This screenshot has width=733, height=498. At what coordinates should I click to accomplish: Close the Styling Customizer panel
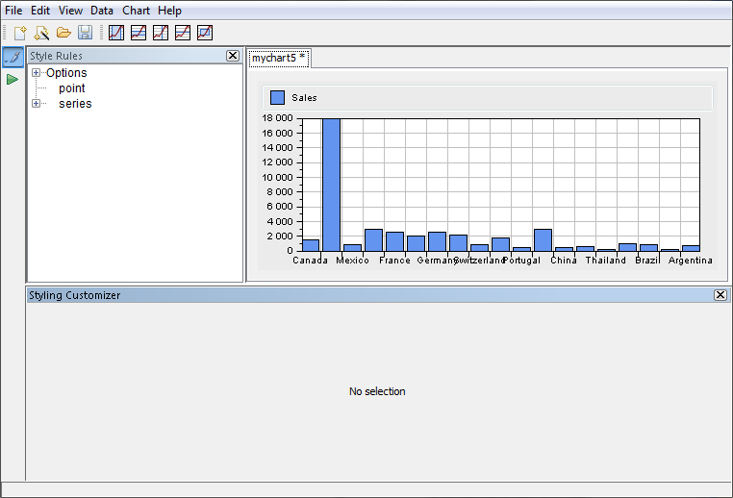tap(720, 295)
